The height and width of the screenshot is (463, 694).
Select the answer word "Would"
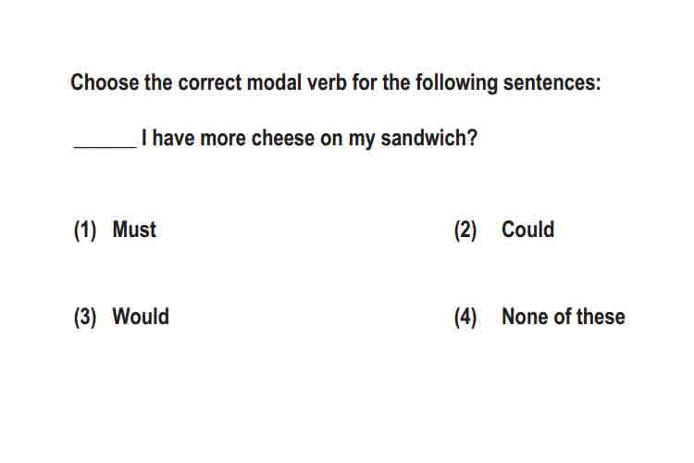click(x=141, y=317)
